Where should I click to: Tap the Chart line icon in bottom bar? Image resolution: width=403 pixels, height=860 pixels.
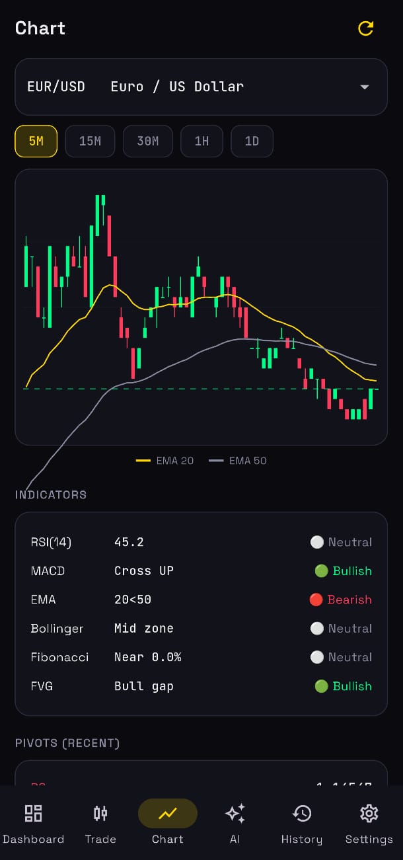point(168,813)
